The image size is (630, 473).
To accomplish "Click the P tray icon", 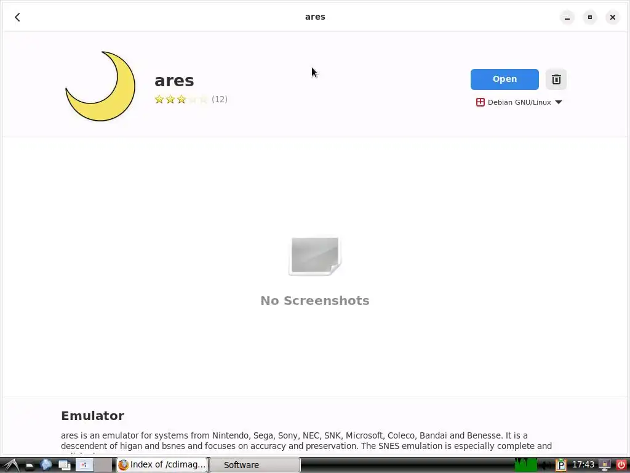I will tap(561, 466).
